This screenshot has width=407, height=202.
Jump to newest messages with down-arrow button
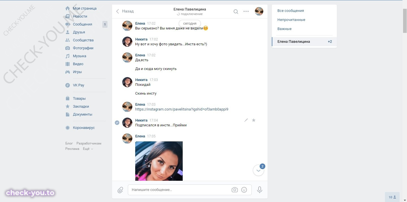click(259, 171)
